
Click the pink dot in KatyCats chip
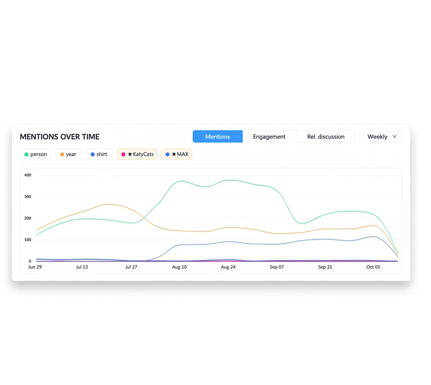tap(123, 155)
